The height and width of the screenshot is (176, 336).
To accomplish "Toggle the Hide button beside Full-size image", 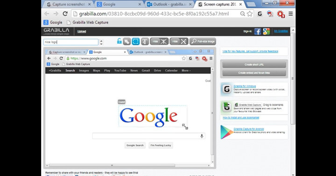I will [x=179, y=41].
